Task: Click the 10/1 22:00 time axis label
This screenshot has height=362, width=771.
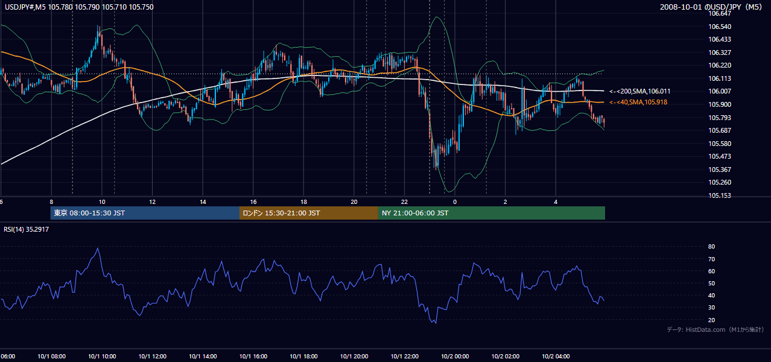Action: coord(405,356)
